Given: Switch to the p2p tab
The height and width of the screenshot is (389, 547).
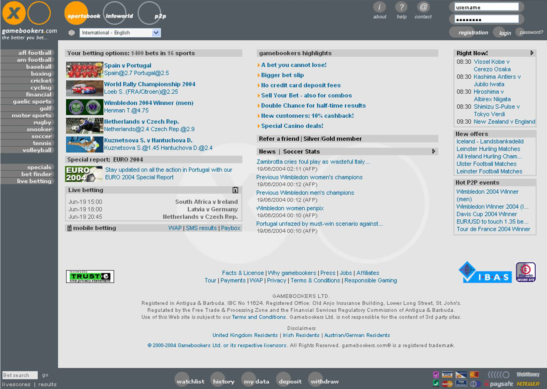Looking at the screenshot, I should pyautogui.click(x=160, y=16).
